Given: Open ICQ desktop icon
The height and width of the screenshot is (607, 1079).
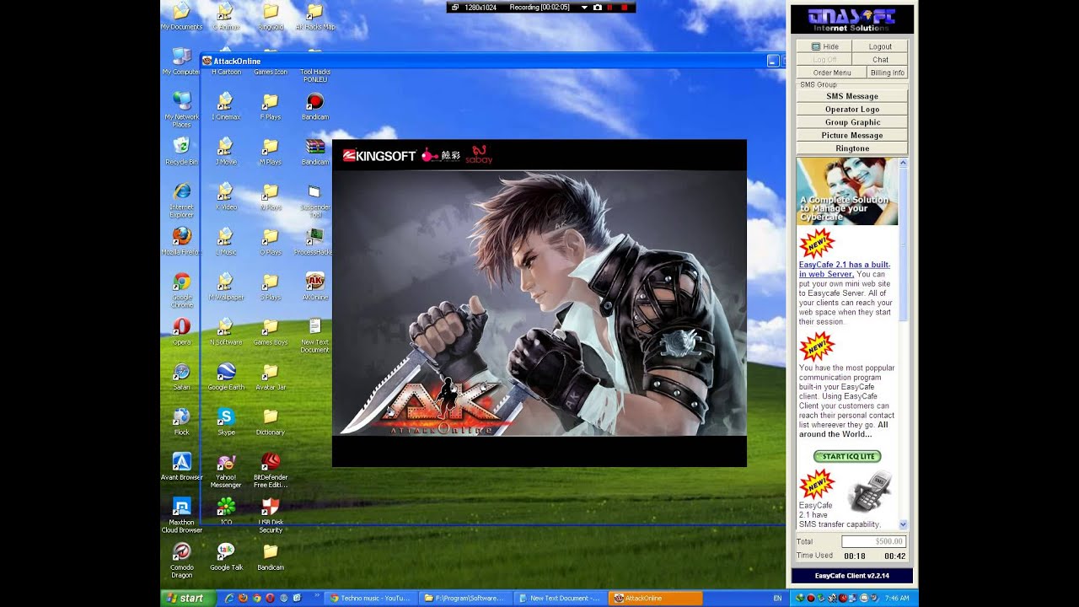Looking at the screenshot, I should click(x=226, y=512).
